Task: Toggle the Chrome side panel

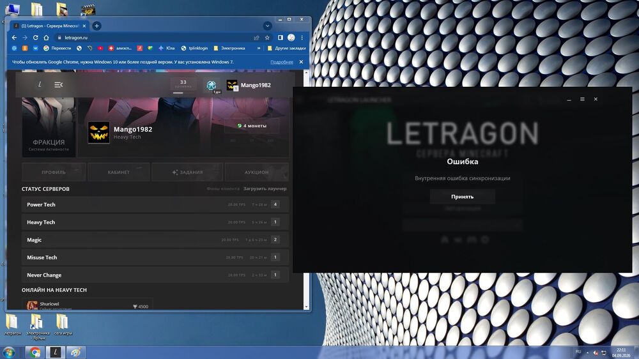Action: [x=281, y=38]
